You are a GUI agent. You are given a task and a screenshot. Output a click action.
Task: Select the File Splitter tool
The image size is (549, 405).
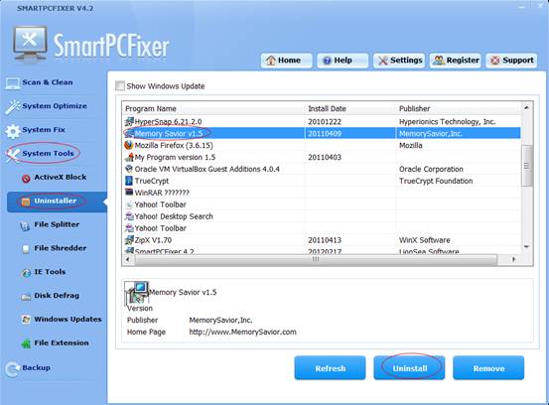pos(57,224)
